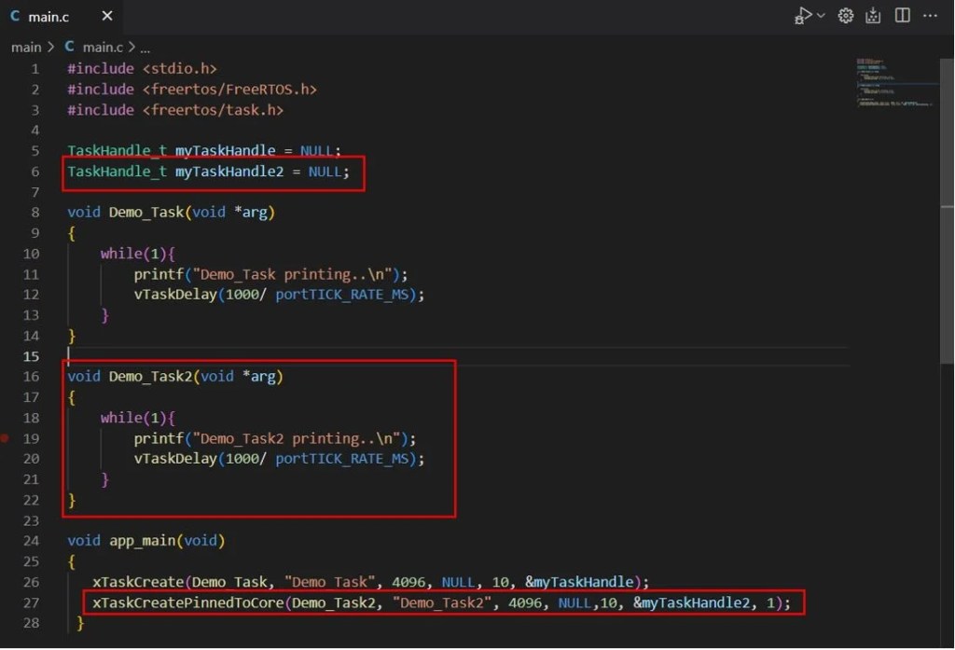This screenshot has height=650, width=955.
Task: Click the string "Demo_Task printing..\n" on line 11
Action: pos(292,275)
